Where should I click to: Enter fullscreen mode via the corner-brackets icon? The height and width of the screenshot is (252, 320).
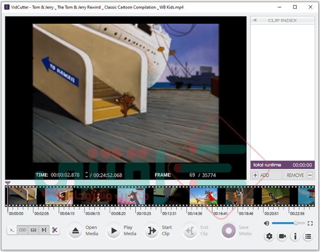(310, 223)
